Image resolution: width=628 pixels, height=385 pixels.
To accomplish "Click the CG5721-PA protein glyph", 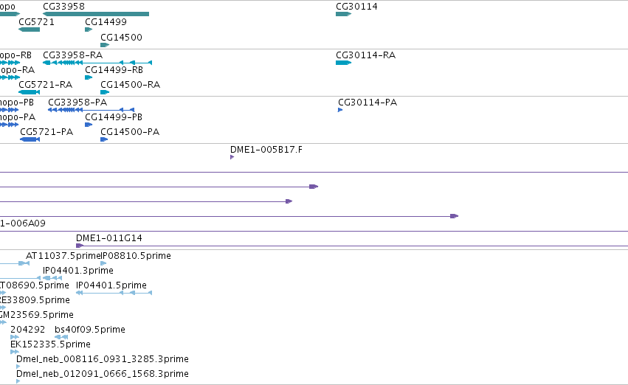I will 30,139.
